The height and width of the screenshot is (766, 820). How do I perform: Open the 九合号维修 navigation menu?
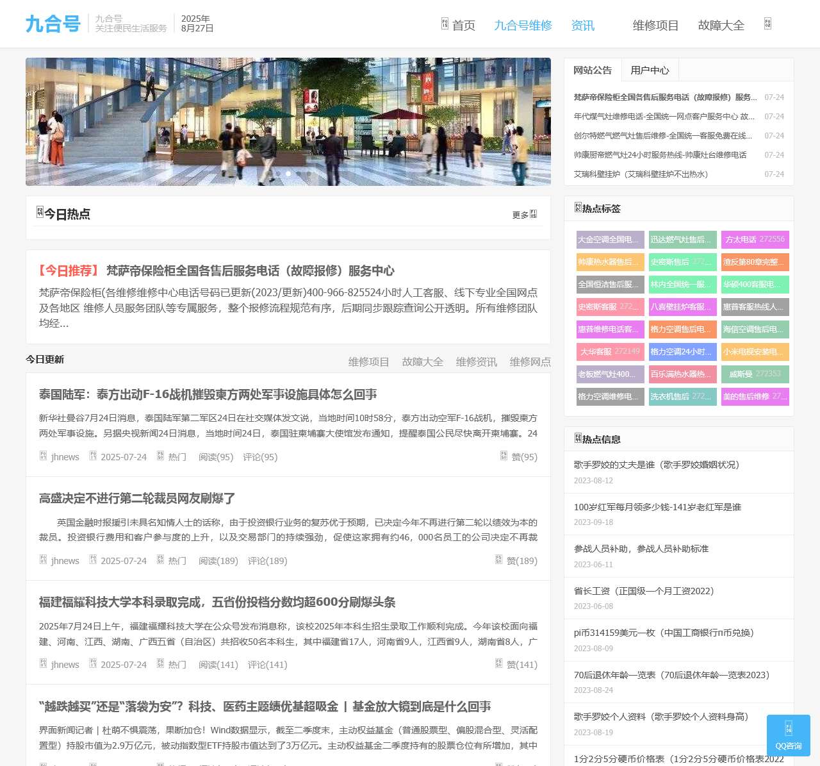523,26
